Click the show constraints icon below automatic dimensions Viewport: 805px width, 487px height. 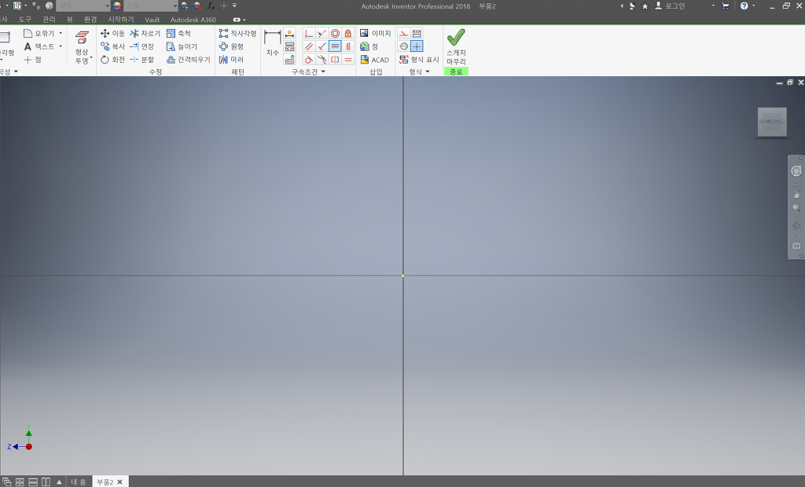pos(289,46)
